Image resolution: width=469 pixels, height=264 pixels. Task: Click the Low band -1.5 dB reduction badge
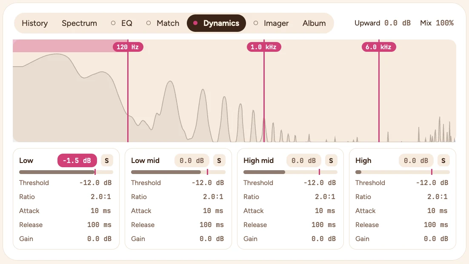pos(77,160)
